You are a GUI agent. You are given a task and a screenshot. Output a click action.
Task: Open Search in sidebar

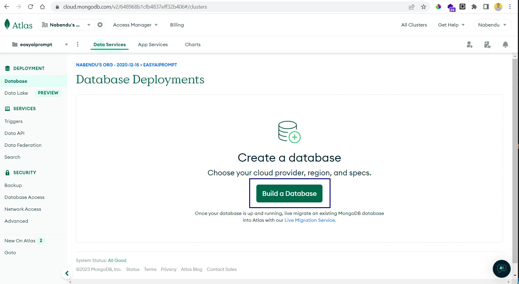(x=12, y=157)
